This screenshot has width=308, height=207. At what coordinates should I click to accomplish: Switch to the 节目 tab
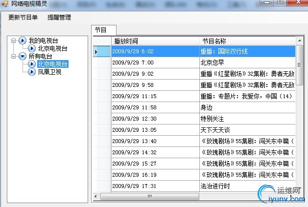104,30
